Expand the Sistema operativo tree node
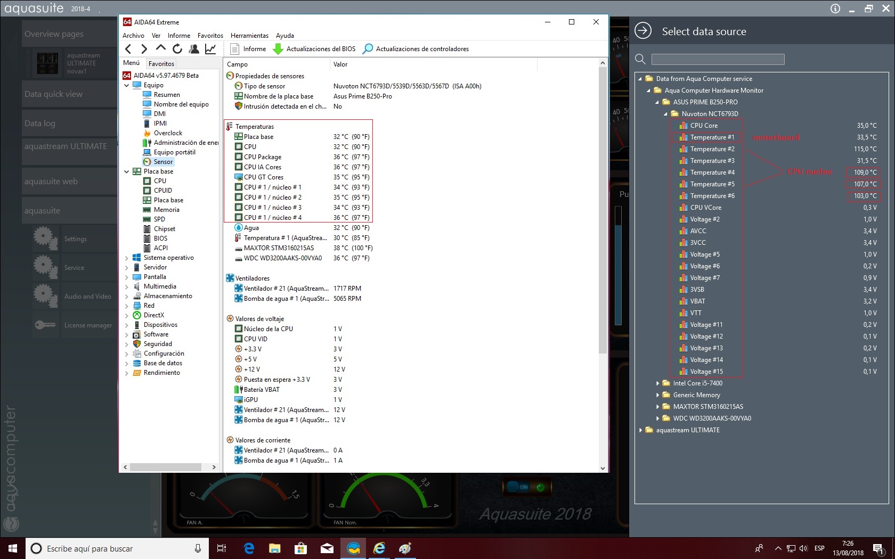The width and height of the screenshot is (895, 559). [x=126, y=258]
